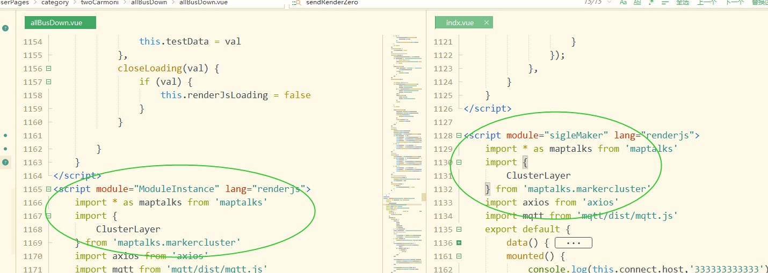Click question-mark gutter icon beside line 1163

5,162
